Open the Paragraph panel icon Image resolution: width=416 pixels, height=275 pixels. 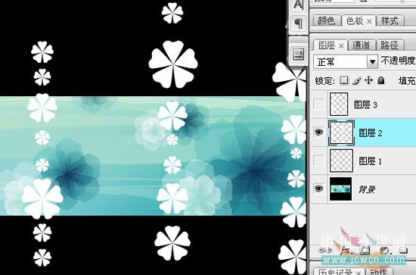299,23
